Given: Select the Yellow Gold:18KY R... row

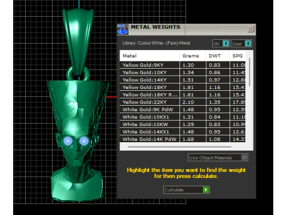Looking at the screenshot, I should 182,94.
